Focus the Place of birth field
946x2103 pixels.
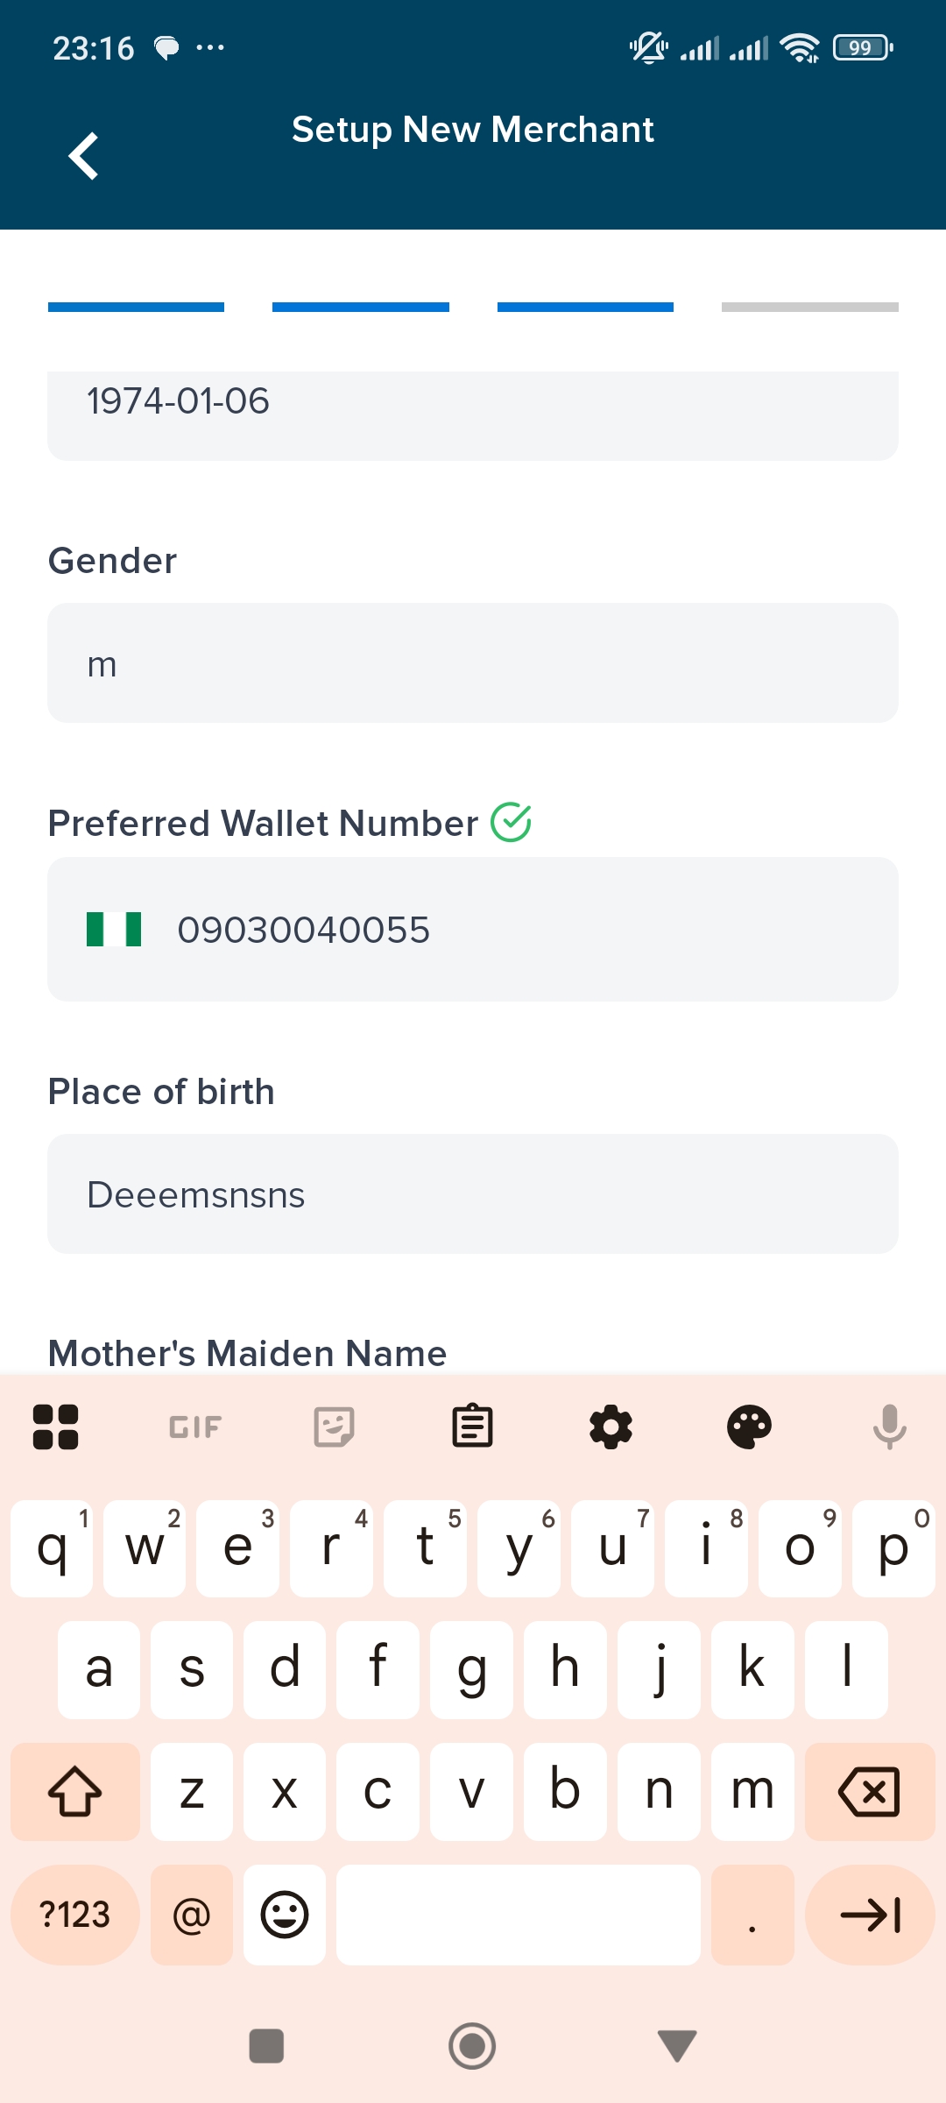point(473,1194)
